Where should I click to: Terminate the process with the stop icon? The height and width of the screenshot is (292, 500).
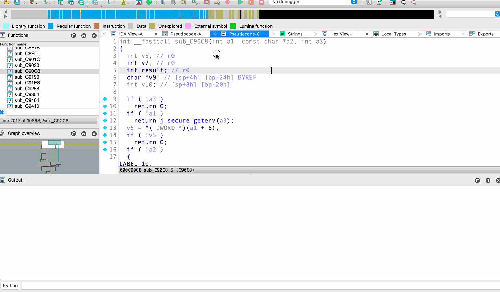click(262, 2)
